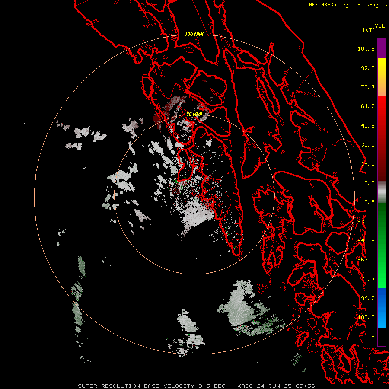The image size is (389, 389).
Task: Click the -47.6 velocity scale value
Action: 366,241
